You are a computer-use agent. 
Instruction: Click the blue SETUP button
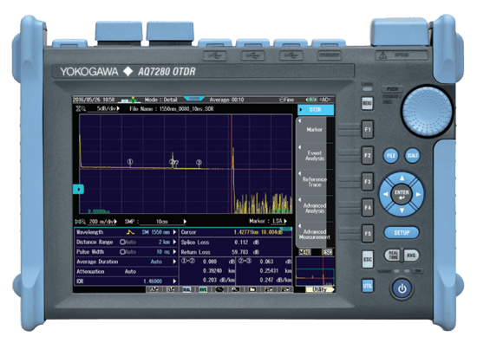(402, 233)
